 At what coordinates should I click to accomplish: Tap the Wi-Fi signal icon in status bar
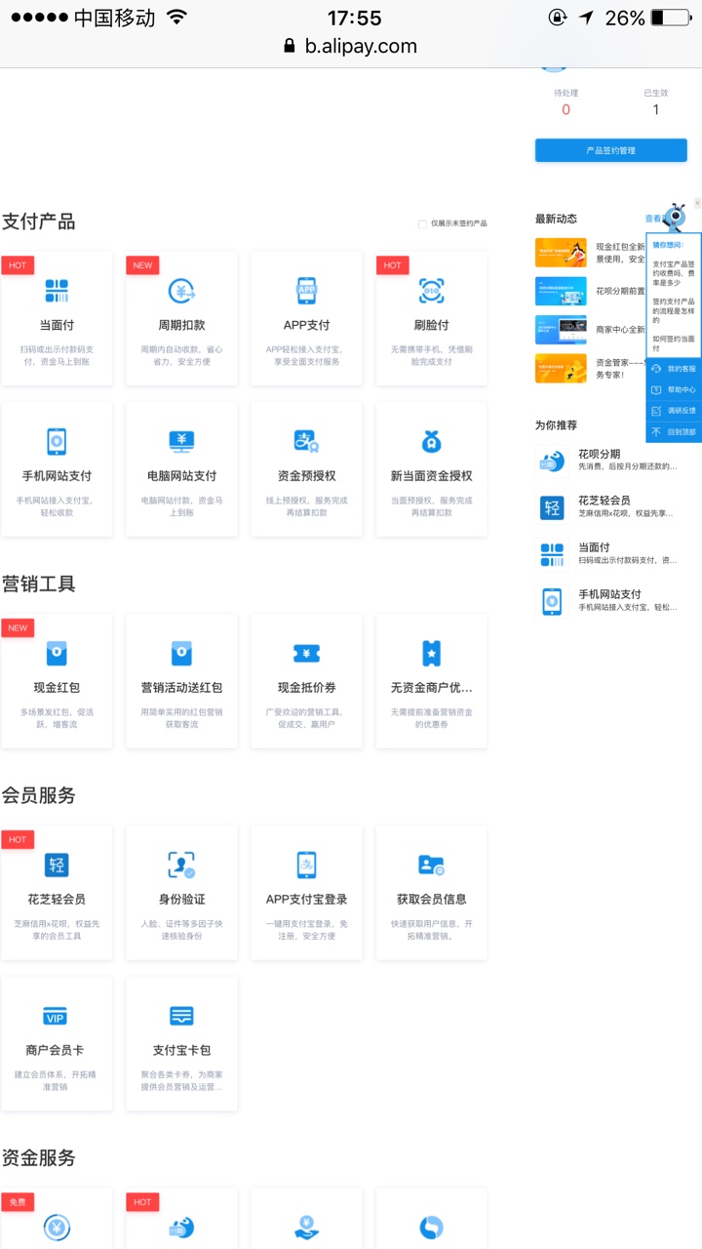[176, 18]
